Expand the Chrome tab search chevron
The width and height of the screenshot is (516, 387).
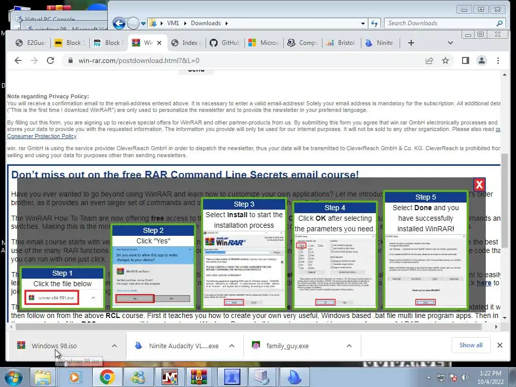[450, 43]
